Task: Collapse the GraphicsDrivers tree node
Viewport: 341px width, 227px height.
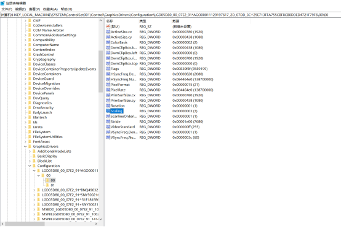Action: [x=25, y=147]
